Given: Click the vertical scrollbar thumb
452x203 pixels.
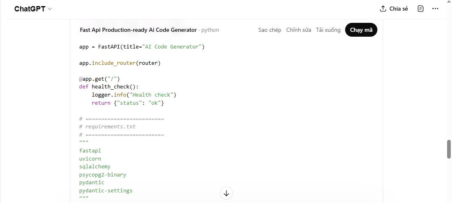Looking at the screenshot, I should (x=449, y=149).
